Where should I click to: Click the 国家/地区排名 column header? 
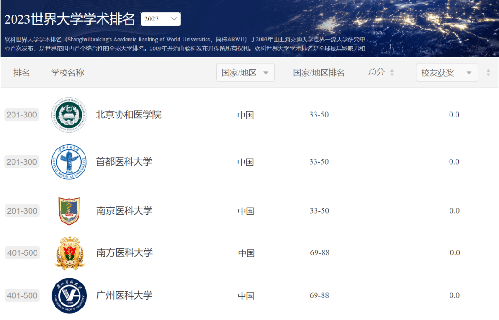319,73
